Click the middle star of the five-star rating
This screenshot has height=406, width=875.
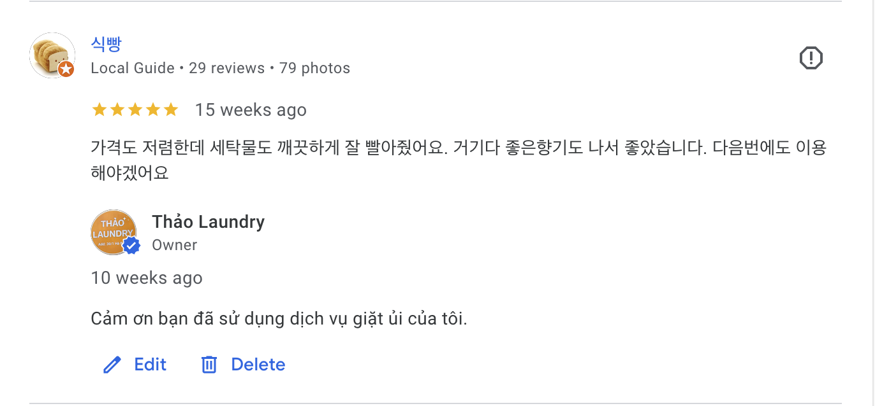tap(135, 109)
